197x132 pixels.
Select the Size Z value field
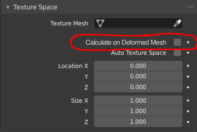click(138, 122)
